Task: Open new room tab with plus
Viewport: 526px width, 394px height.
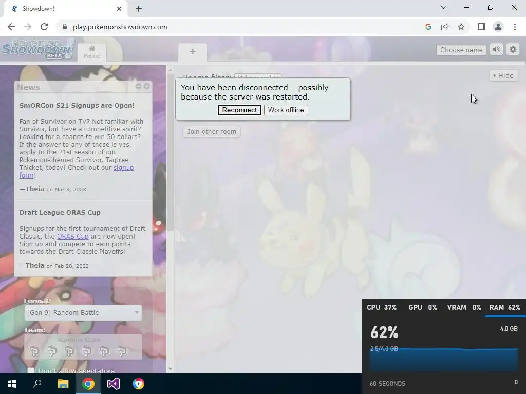Action: (x=193, y=52)
